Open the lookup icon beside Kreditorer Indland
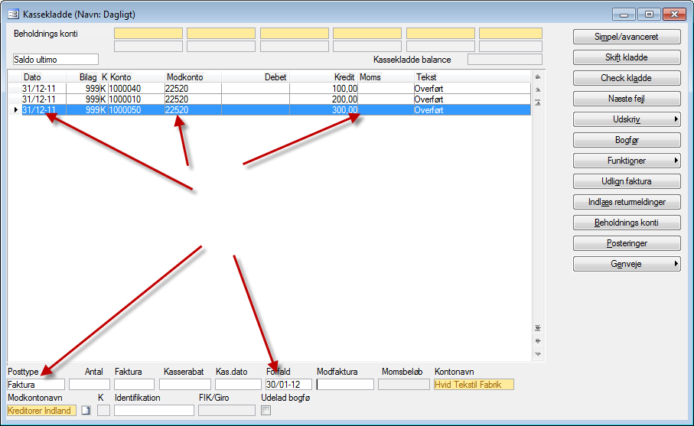Viewport: 694px width, 426px height. [86, 411]
